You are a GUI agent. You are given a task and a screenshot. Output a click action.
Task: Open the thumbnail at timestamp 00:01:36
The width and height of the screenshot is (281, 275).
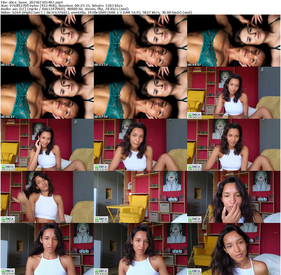point(47,40)
